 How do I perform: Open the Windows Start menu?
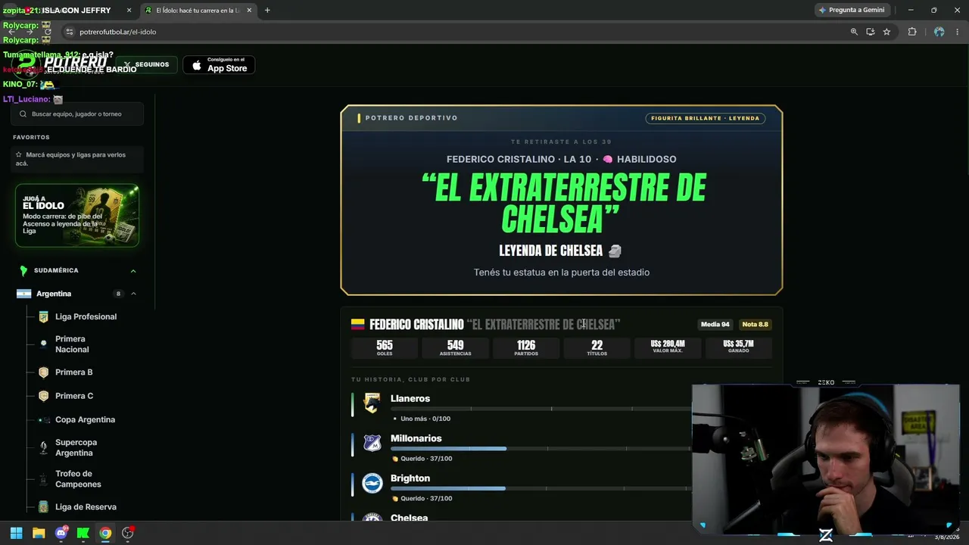click(16, 533)
